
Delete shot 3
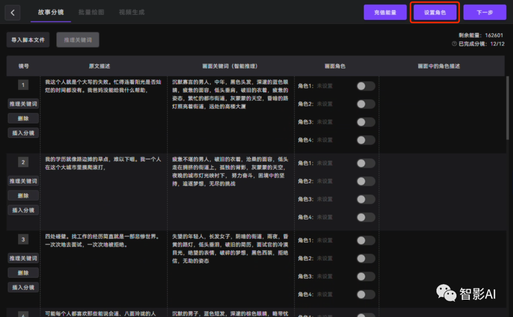click(x=23, y=272)
